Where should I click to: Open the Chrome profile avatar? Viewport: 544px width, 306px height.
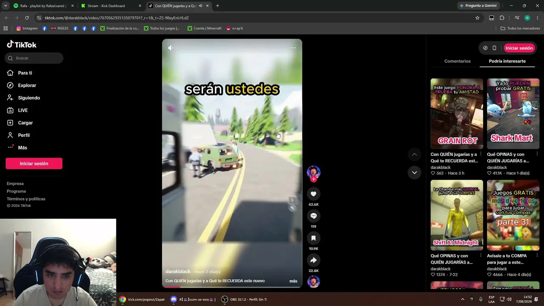point(527,18)
